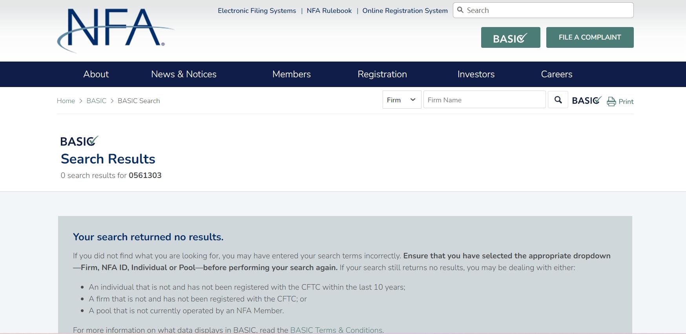The height and width of the screenshot is (334, 686).
Task: Click the BASIC logo beside Print
Action: (587, 101)
